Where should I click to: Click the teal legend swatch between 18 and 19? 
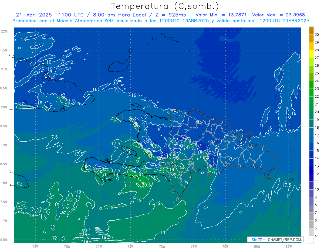coord(311,124)
